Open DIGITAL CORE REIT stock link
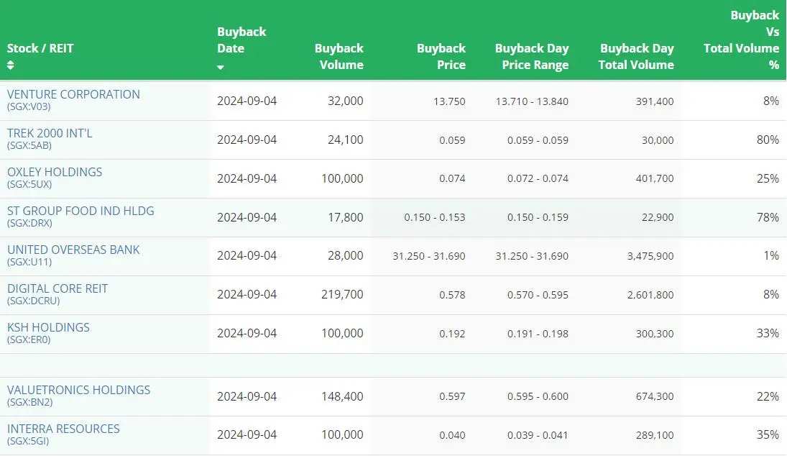The image size is (787, 456). (57, 288)
